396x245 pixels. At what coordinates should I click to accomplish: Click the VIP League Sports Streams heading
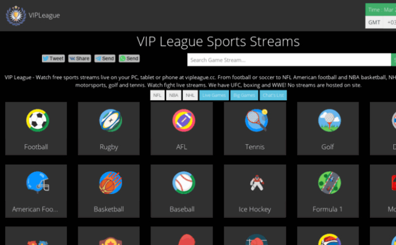point(218,41)
